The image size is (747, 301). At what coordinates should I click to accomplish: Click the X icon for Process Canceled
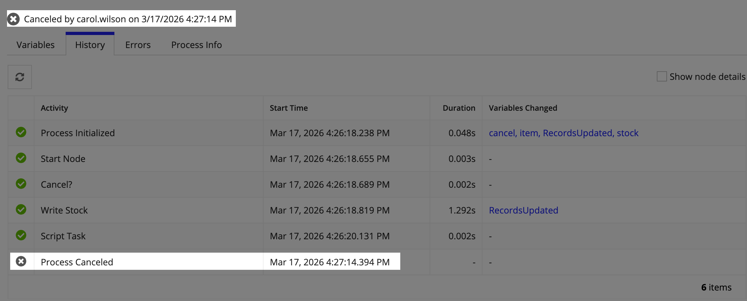[x=21, y=262]
